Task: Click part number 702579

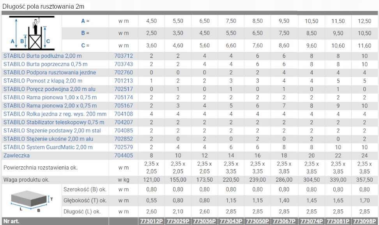Action: pyautogui.click(x=124, y=147)
